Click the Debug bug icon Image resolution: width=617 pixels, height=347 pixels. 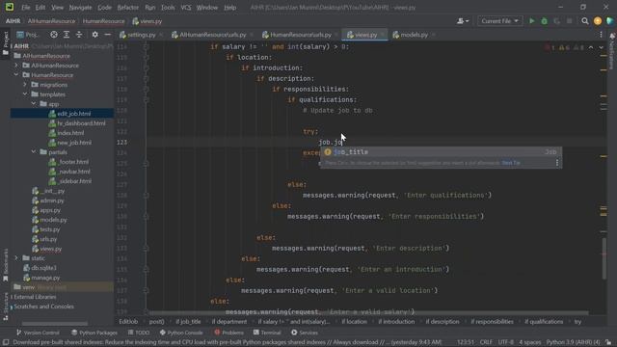(544, 21)
